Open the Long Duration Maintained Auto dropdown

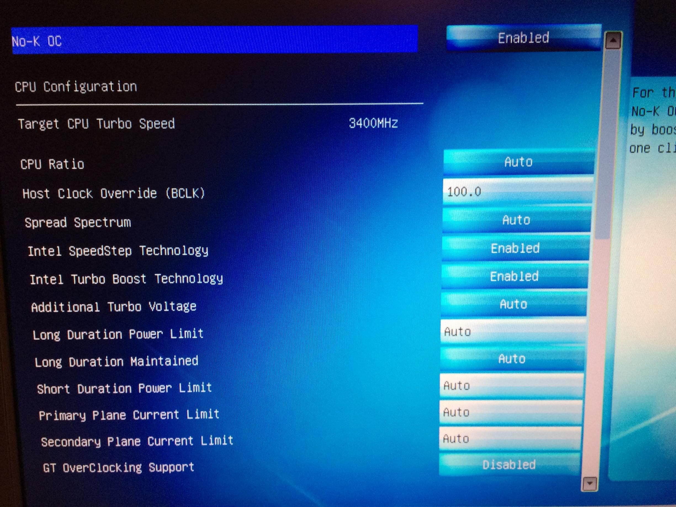click(512, 359)
